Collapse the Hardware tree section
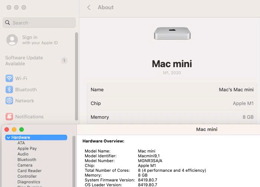The width and height of the screenshot is (260, 187). (8, 137)
